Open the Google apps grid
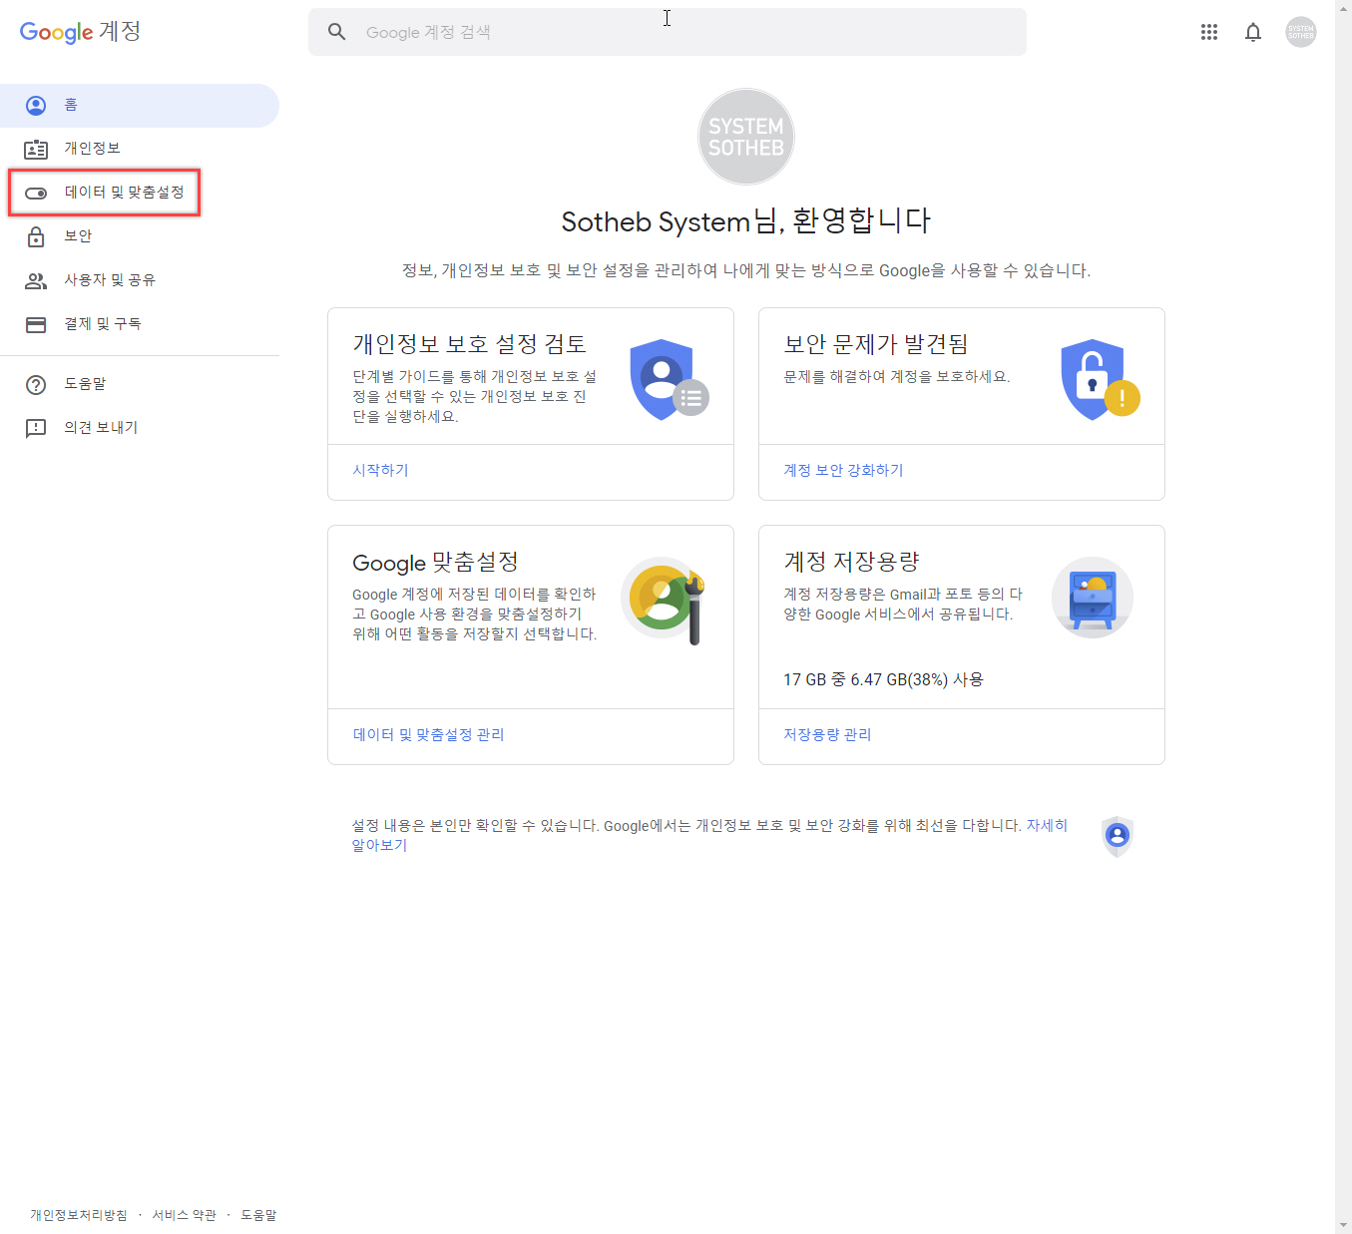Image resolution: width=1352 pixels, height=1234 pixels. point(1209,32)
